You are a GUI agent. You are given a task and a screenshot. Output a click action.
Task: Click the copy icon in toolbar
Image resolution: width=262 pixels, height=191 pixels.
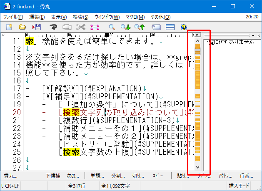click(67, 27)
